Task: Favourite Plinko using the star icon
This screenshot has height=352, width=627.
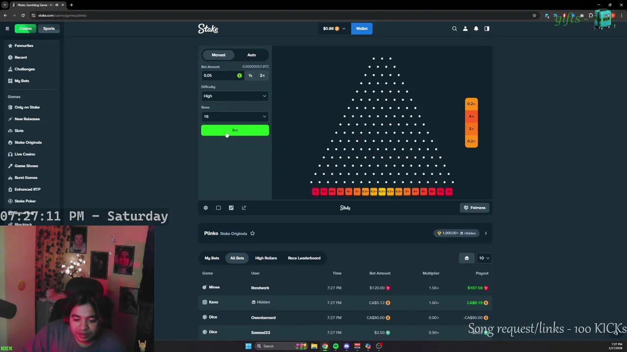Action: pos(252,233)
